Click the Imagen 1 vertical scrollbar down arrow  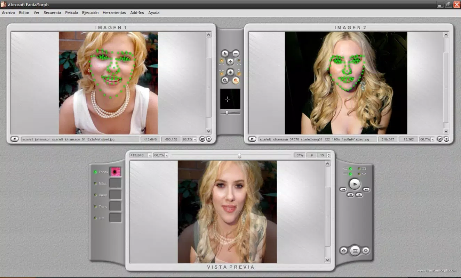tap(208, 131)
